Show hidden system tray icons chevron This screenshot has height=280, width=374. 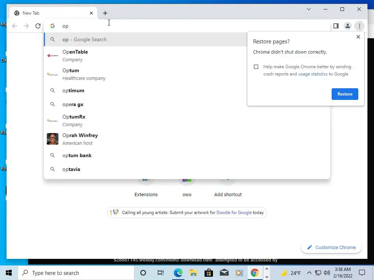pyautogui.click(x=309, y=273)
